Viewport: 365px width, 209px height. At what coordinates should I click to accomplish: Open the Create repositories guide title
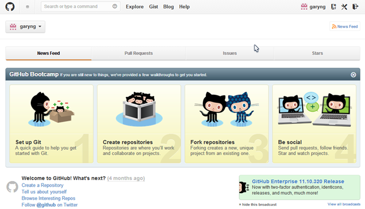point(128,142)
